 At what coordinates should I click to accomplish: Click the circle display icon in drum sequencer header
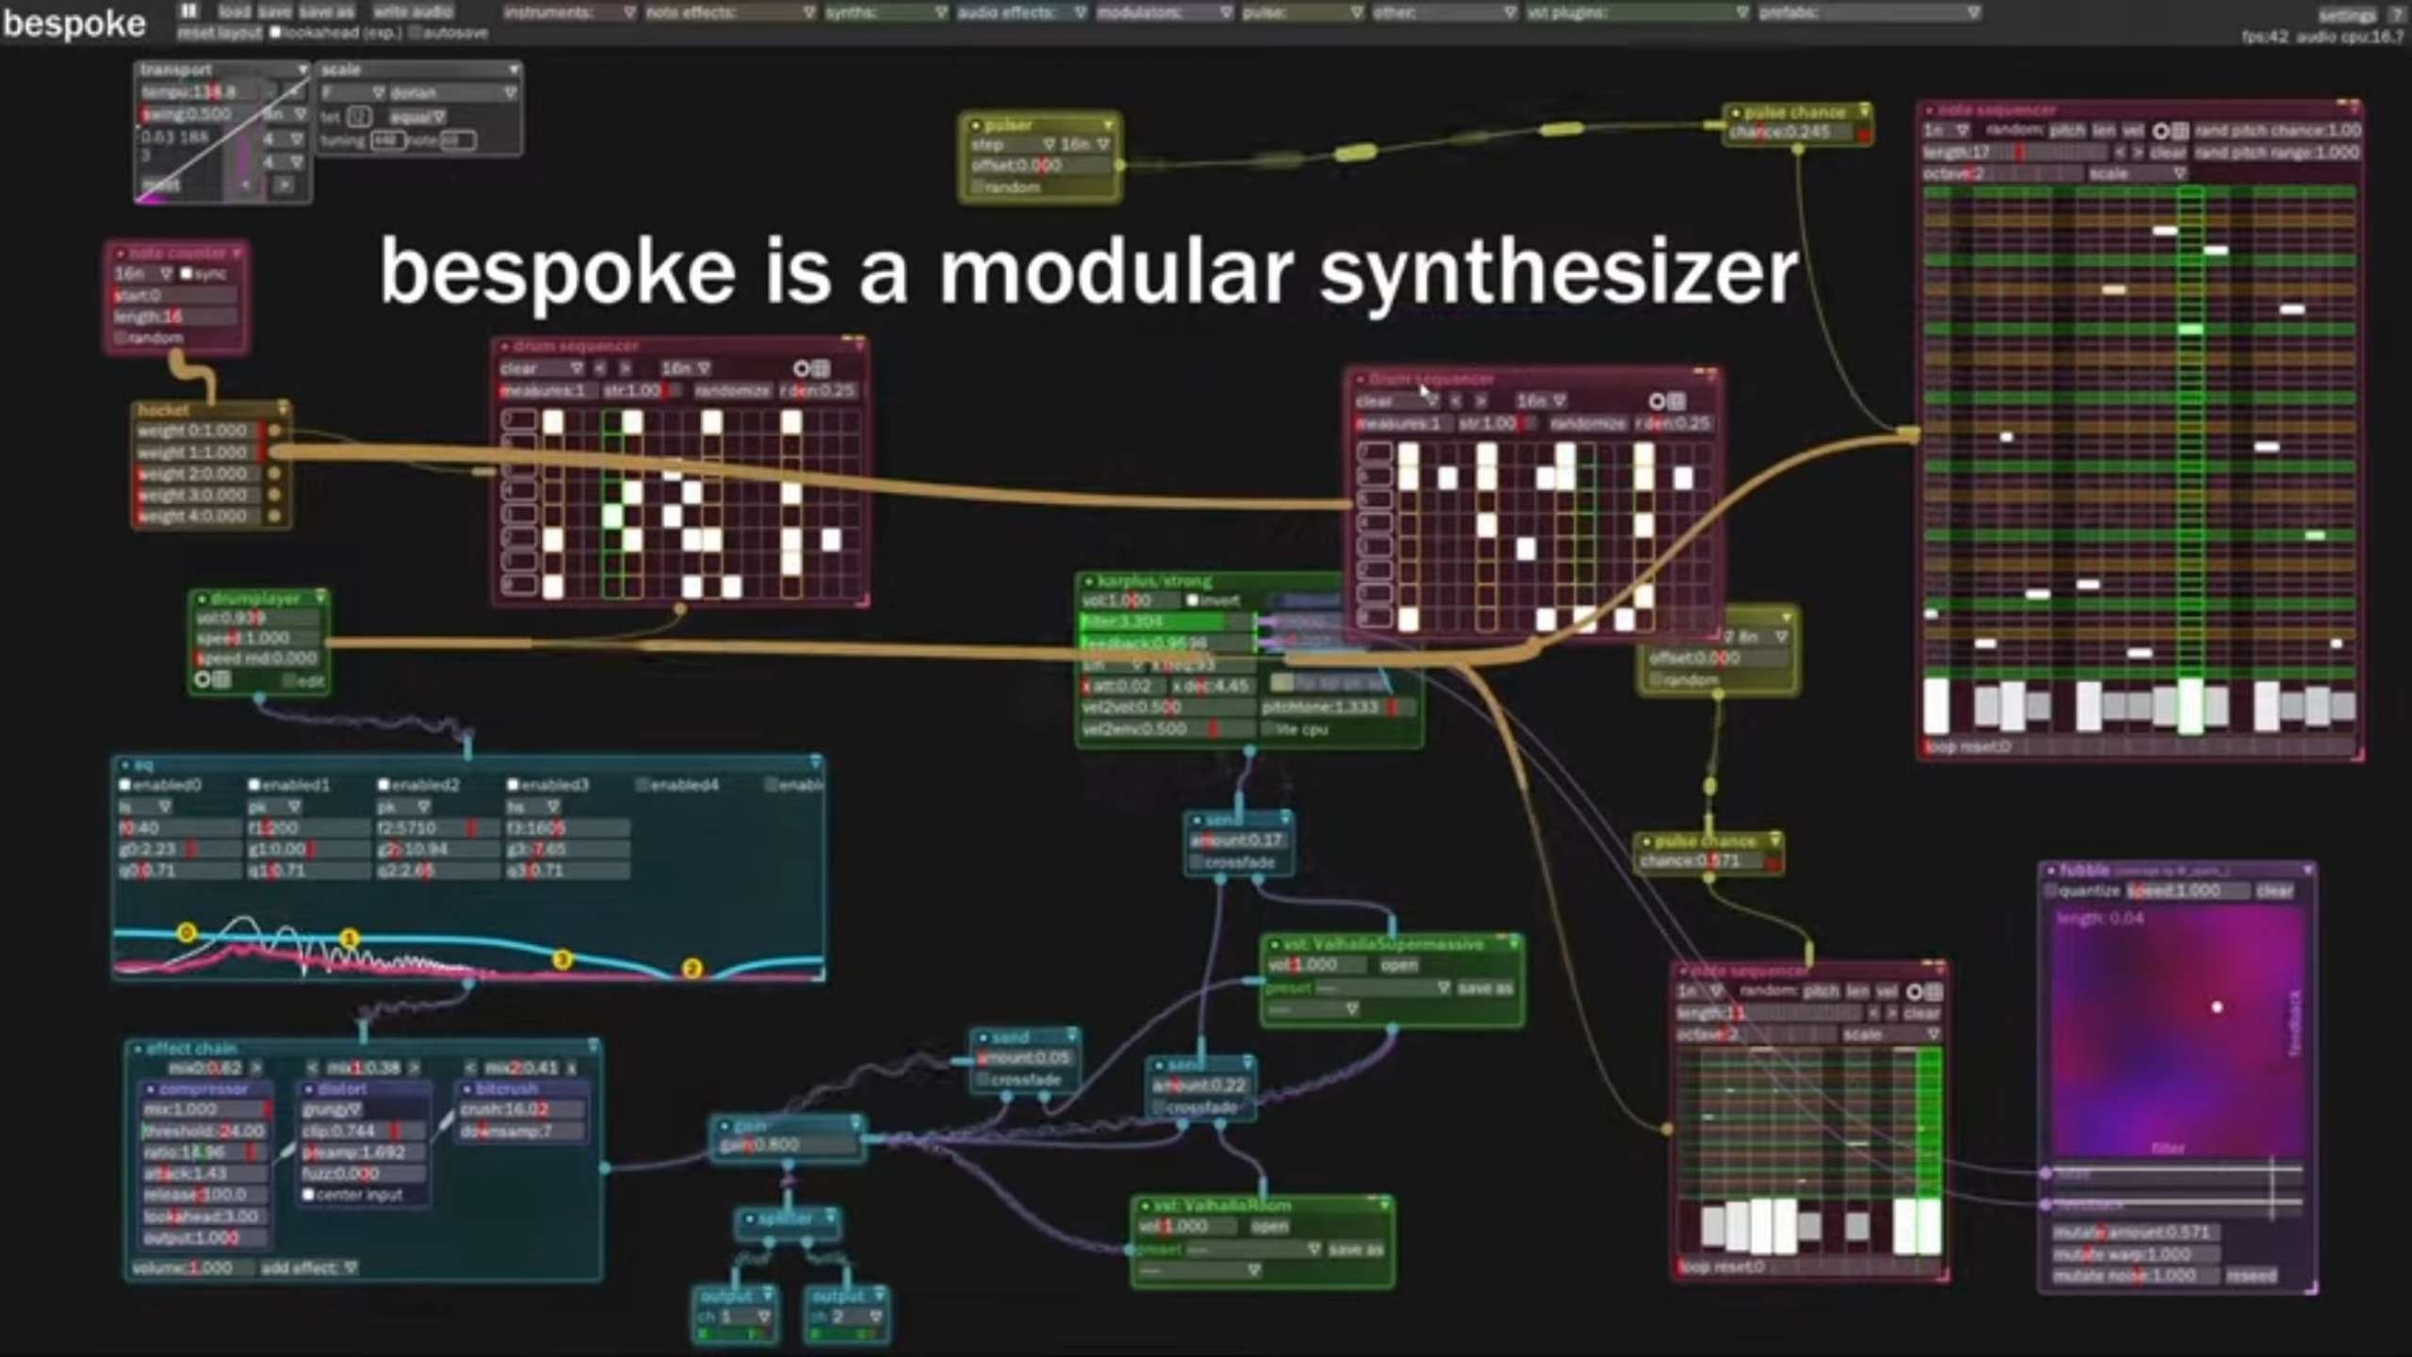[802, 368]
